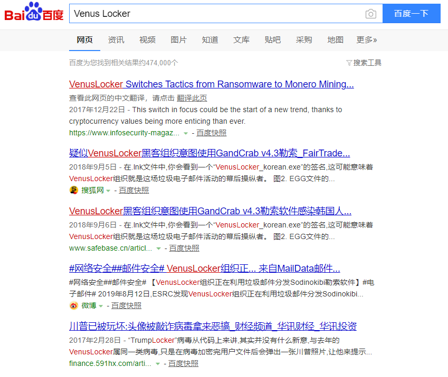Open 疑似VenusLocker黑客组织 FairTrade result
Viewport: 448px width, 377px height.
coord(209,153)
